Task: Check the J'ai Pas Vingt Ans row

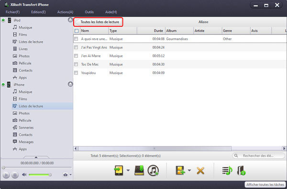Action: tap(76, 47)
